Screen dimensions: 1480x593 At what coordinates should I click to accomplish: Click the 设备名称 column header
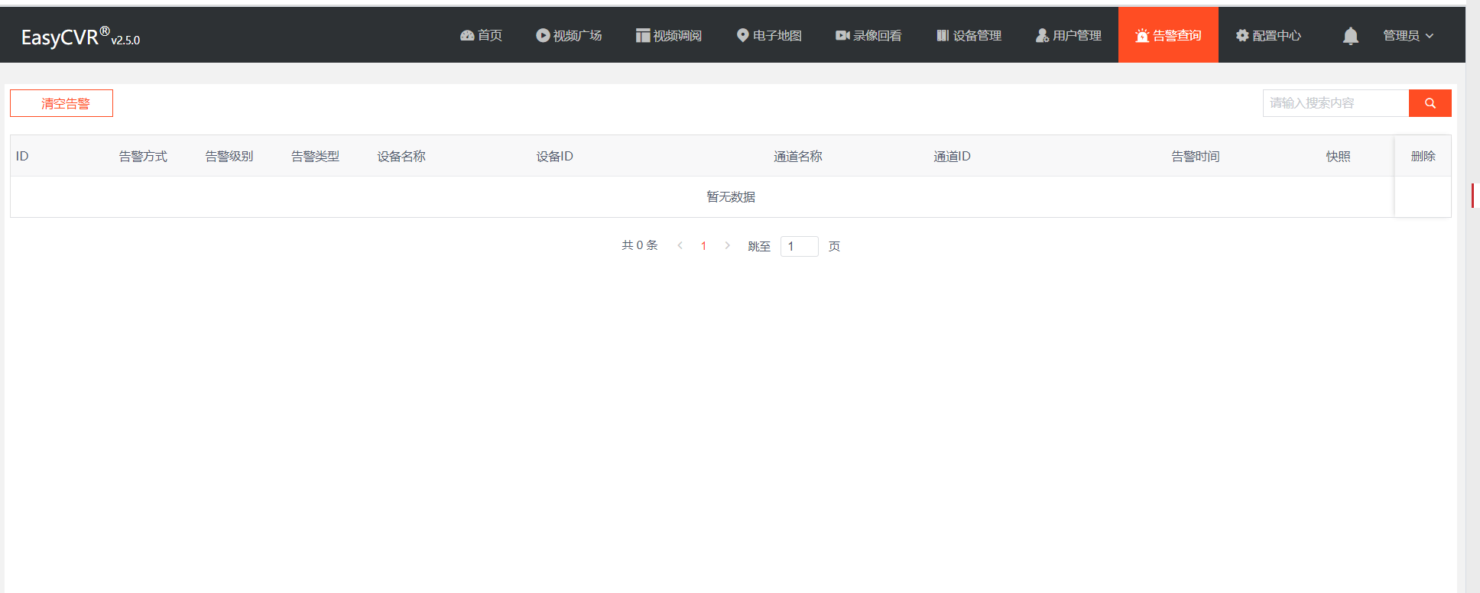401,156
